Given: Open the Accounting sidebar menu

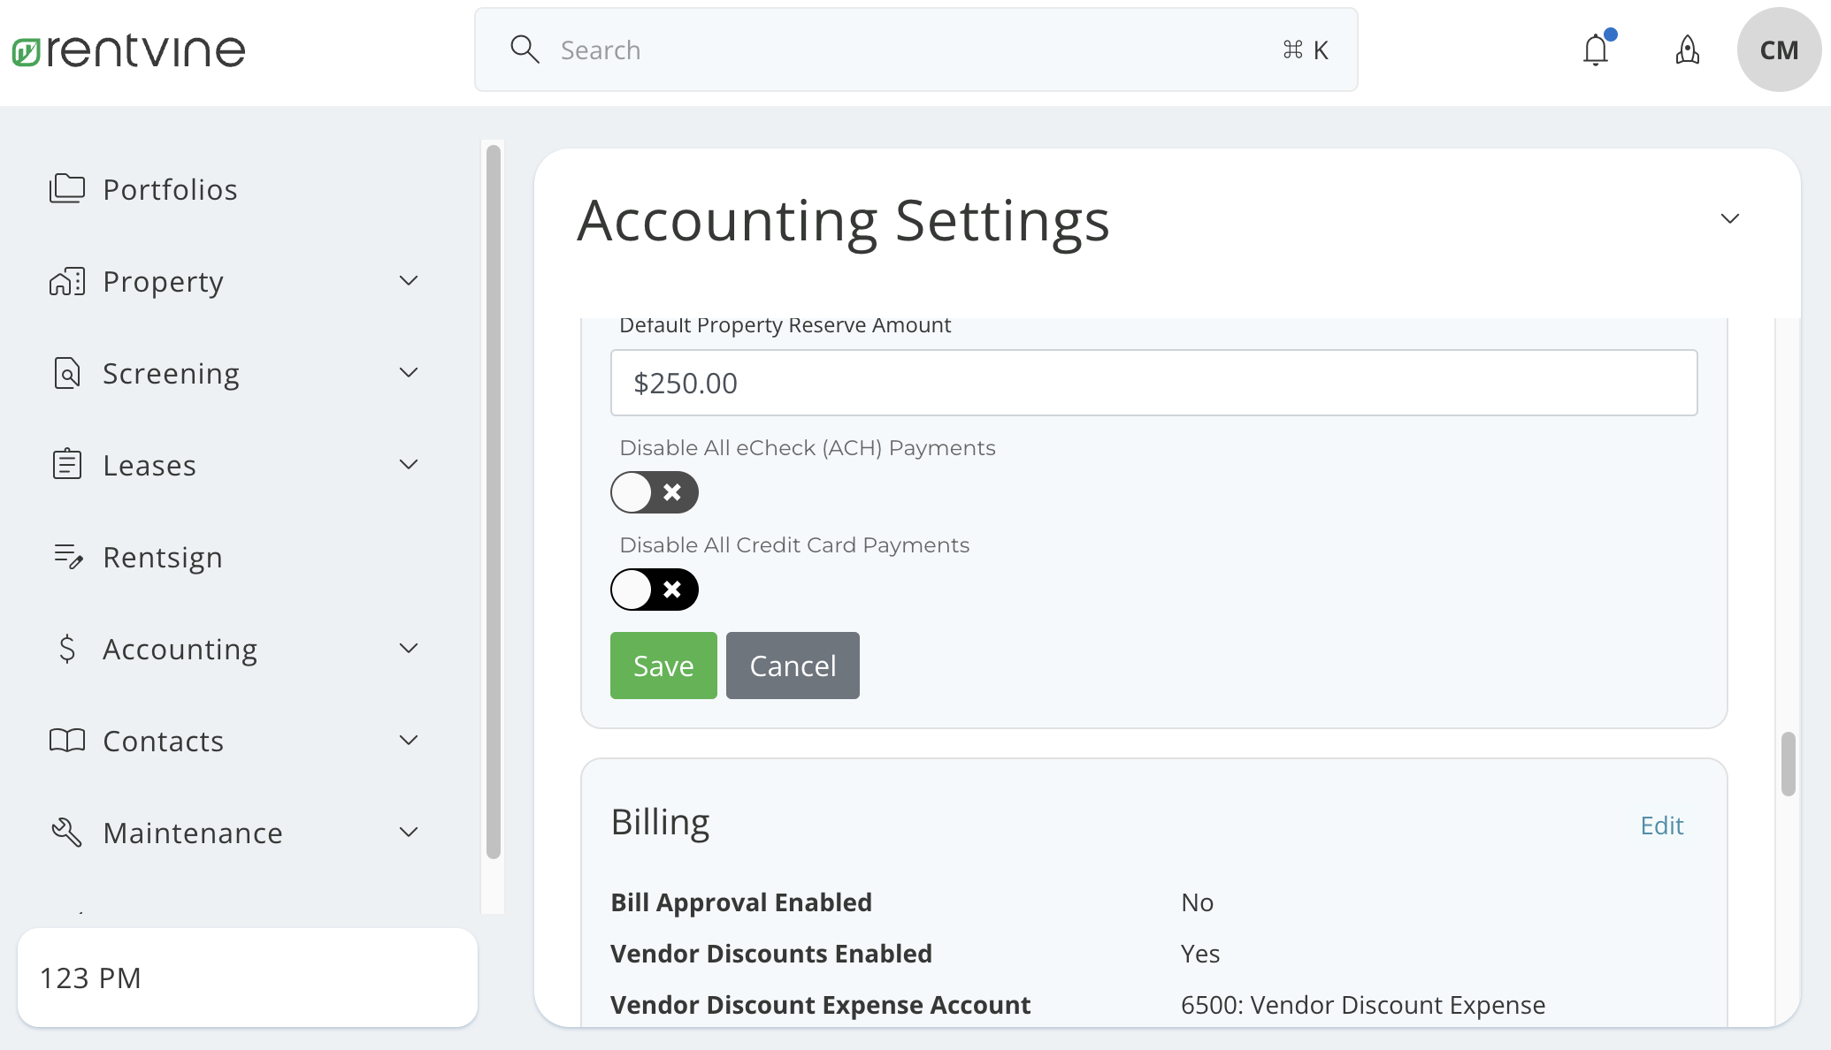Looking at the screenshot, I should pos(180,650).
